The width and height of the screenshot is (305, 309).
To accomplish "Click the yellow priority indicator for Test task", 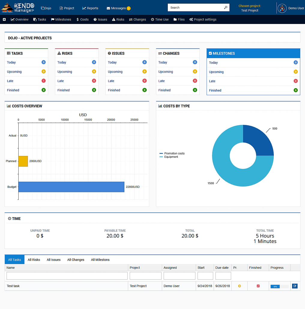I will (x=239, y=286).
